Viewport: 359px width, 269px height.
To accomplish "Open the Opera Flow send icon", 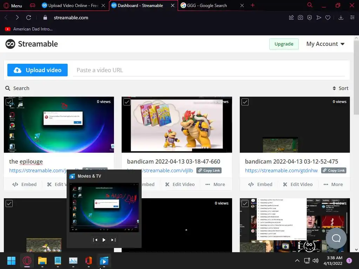I will coord(319,18).
